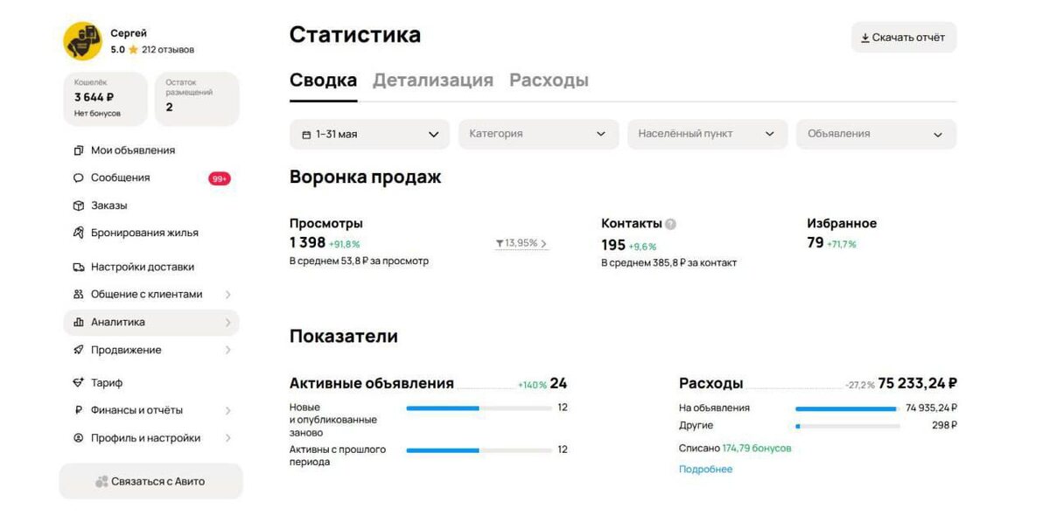Switch to the Детализация tab
1050x516 pixels.
coord(433,80)
